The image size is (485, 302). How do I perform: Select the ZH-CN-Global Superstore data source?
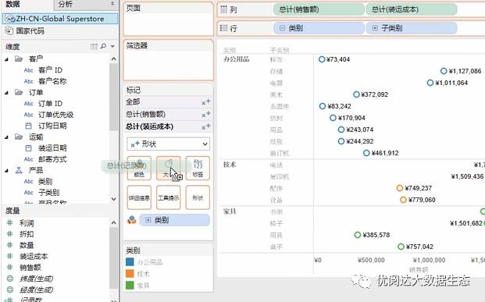59,19
